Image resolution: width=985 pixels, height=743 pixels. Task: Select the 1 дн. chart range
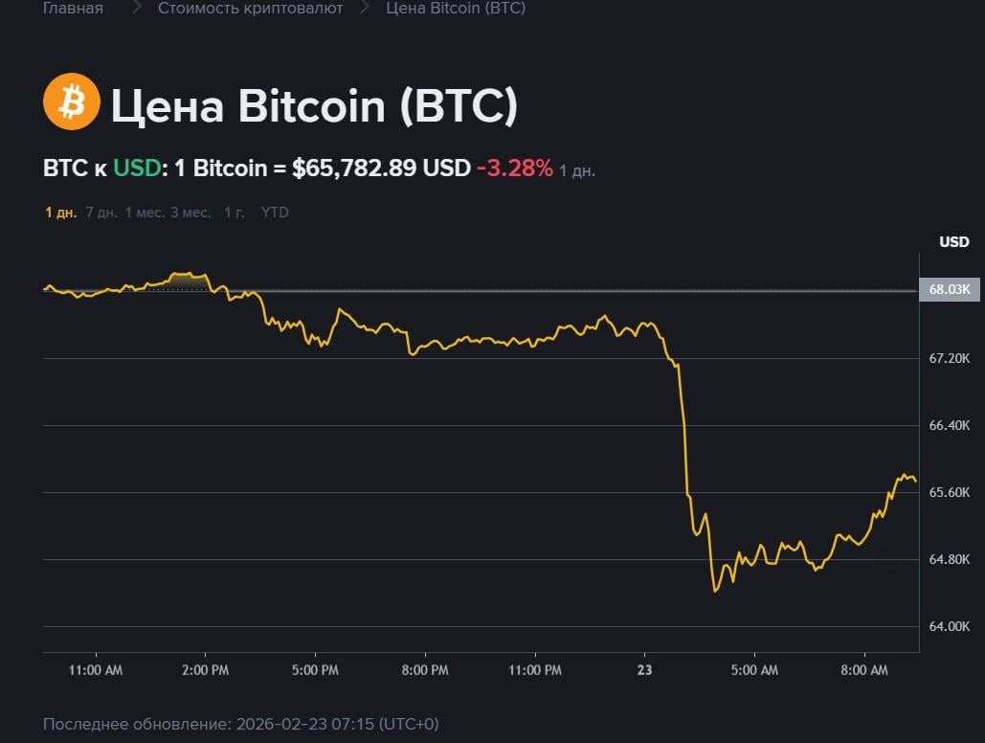click(60, 213)
